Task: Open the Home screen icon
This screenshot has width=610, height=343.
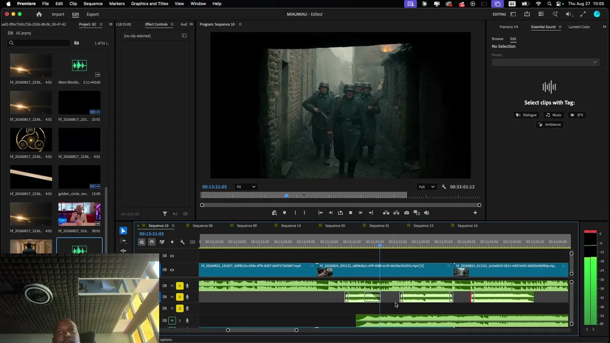Action: pos(39,14)
